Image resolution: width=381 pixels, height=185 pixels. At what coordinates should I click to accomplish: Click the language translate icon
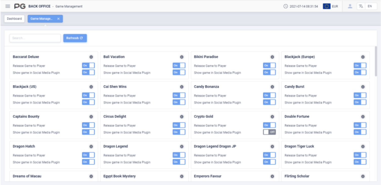click(361, 6)
